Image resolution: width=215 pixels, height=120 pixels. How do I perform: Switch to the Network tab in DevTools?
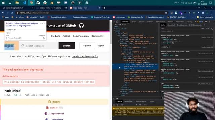(150, 22)
